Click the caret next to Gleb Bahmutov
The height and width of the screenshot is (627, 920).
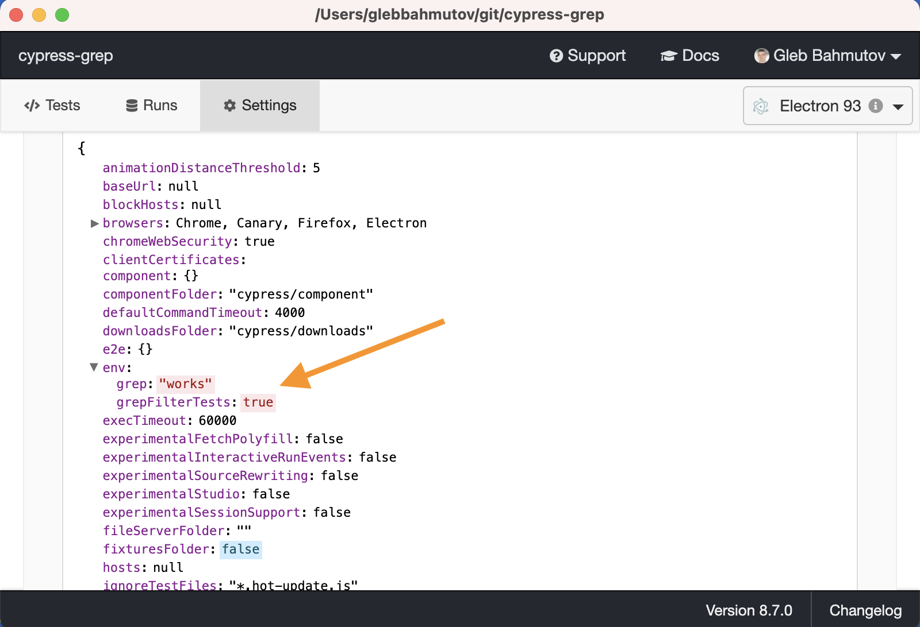tap(895, 56)
